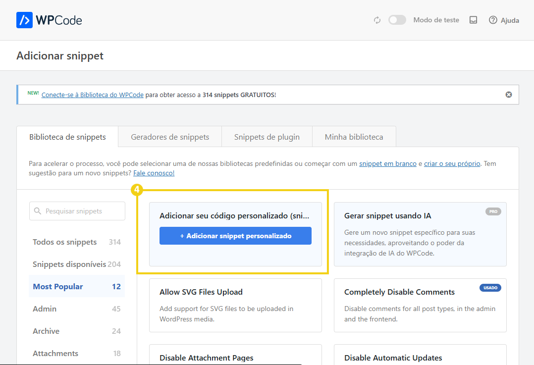534x365 pixels.
Task: Open Disable Attachment Pages snippet
Action: [235, 355]
